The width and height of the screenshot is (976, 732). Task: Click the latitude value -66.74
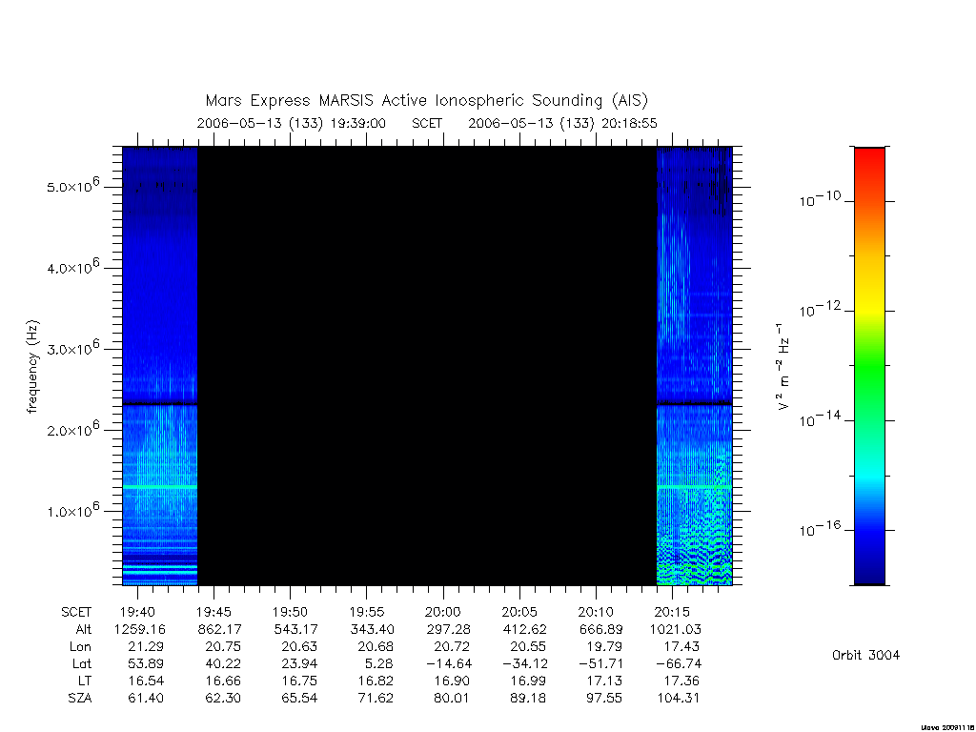point(679,663)
